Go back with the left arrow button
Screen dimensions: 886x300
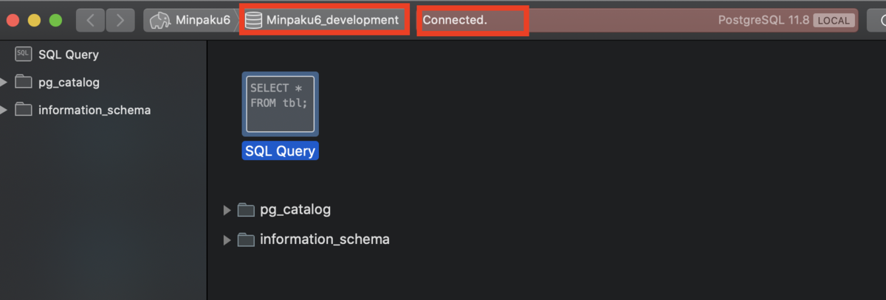91,21
